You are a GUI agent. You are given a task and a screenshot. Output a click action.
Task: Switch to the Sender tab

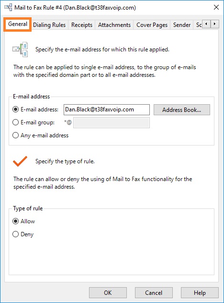pyautogui.click(x=182, y=25)
